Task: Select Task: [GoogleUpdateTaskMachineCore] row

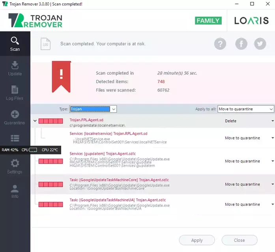Action: pos(153,184)
